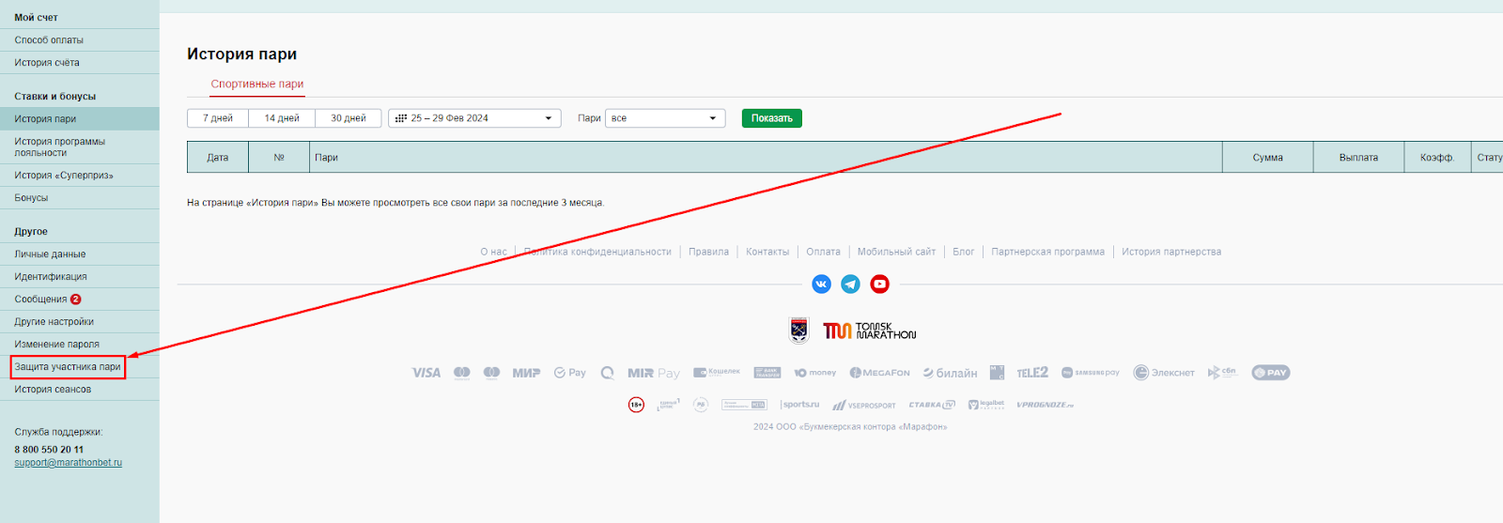The height and width of the screenshot is (523, 1503).
Task: Click the Дата column header
Action: click(x=218, y=158)
